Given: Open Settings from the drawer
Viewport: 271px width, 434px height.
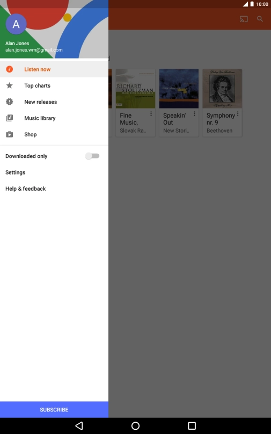Looking at the screenshot, I should (16, 172).
